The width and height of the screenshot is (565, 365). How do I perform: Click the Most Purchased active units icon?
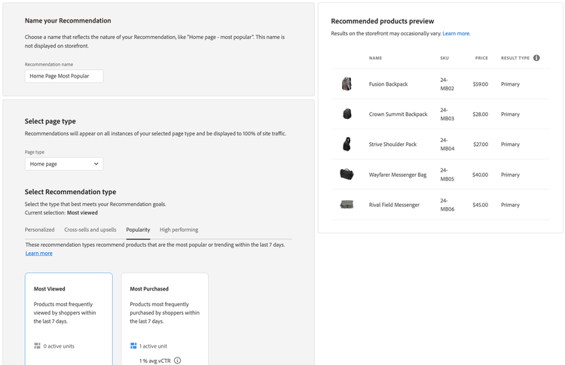click(133, 346)
